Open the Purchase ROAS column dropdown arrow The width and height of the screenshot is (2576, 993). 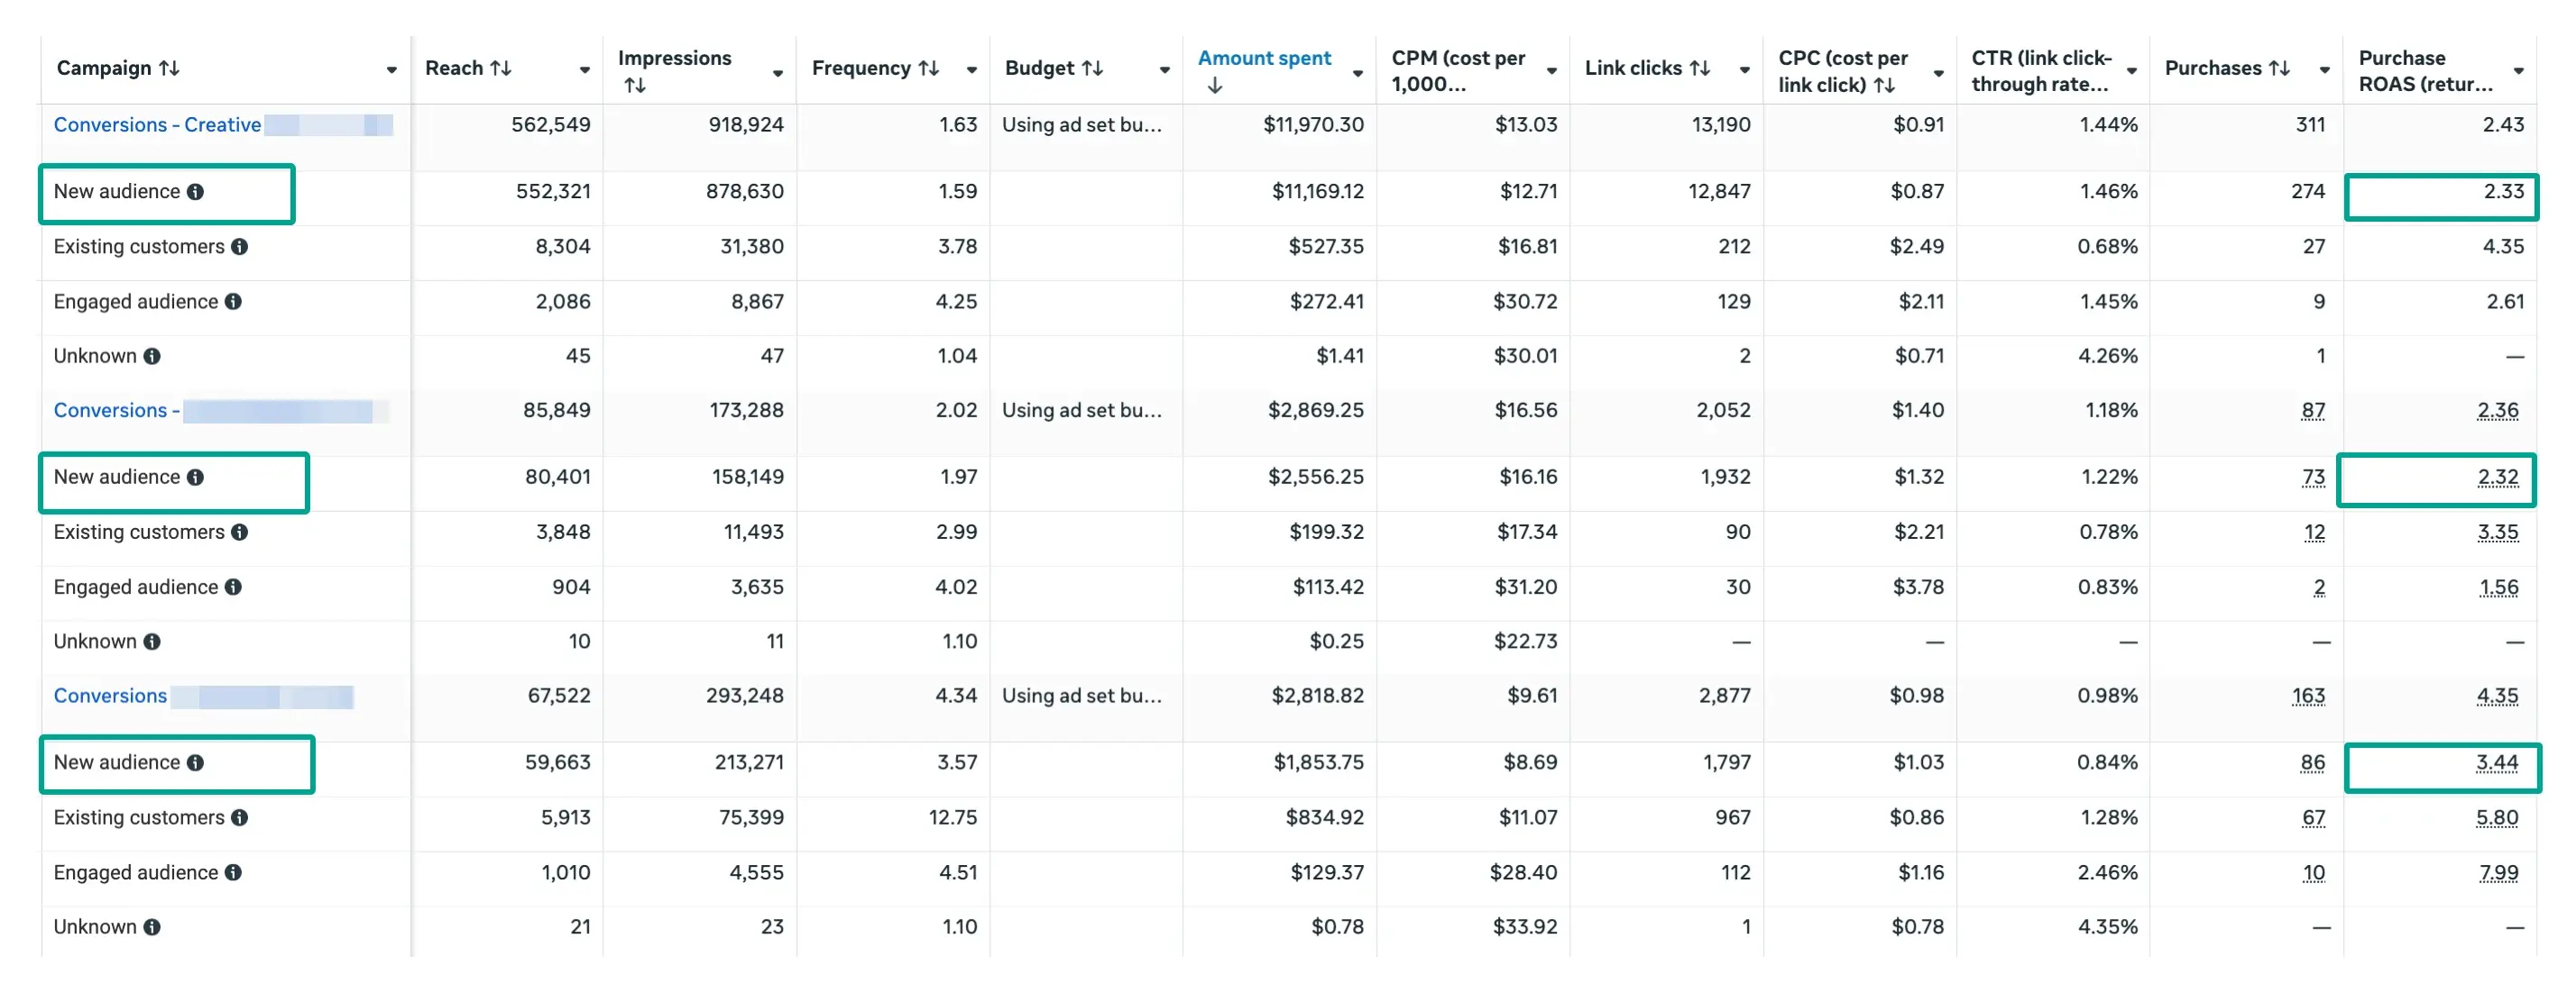pos(2518,71)
